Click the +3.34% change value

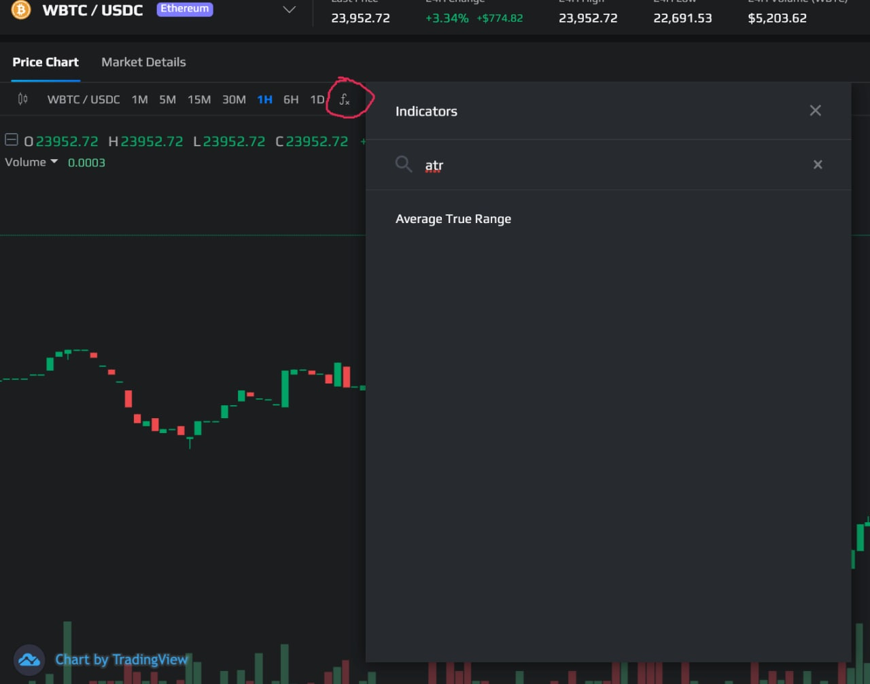(x=447, y=18)
